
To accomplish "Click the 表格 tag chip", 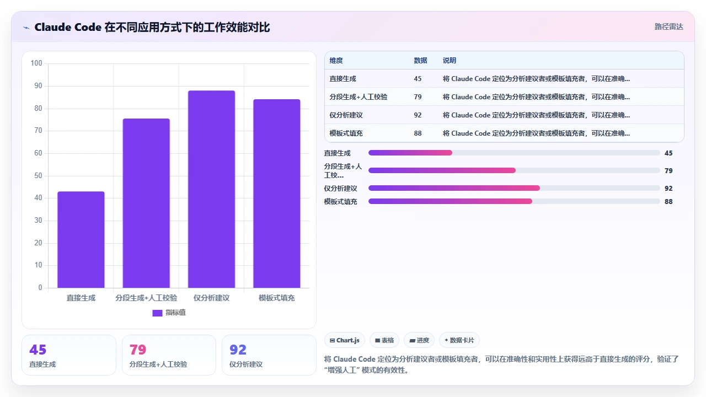I will tap(384, 340).
